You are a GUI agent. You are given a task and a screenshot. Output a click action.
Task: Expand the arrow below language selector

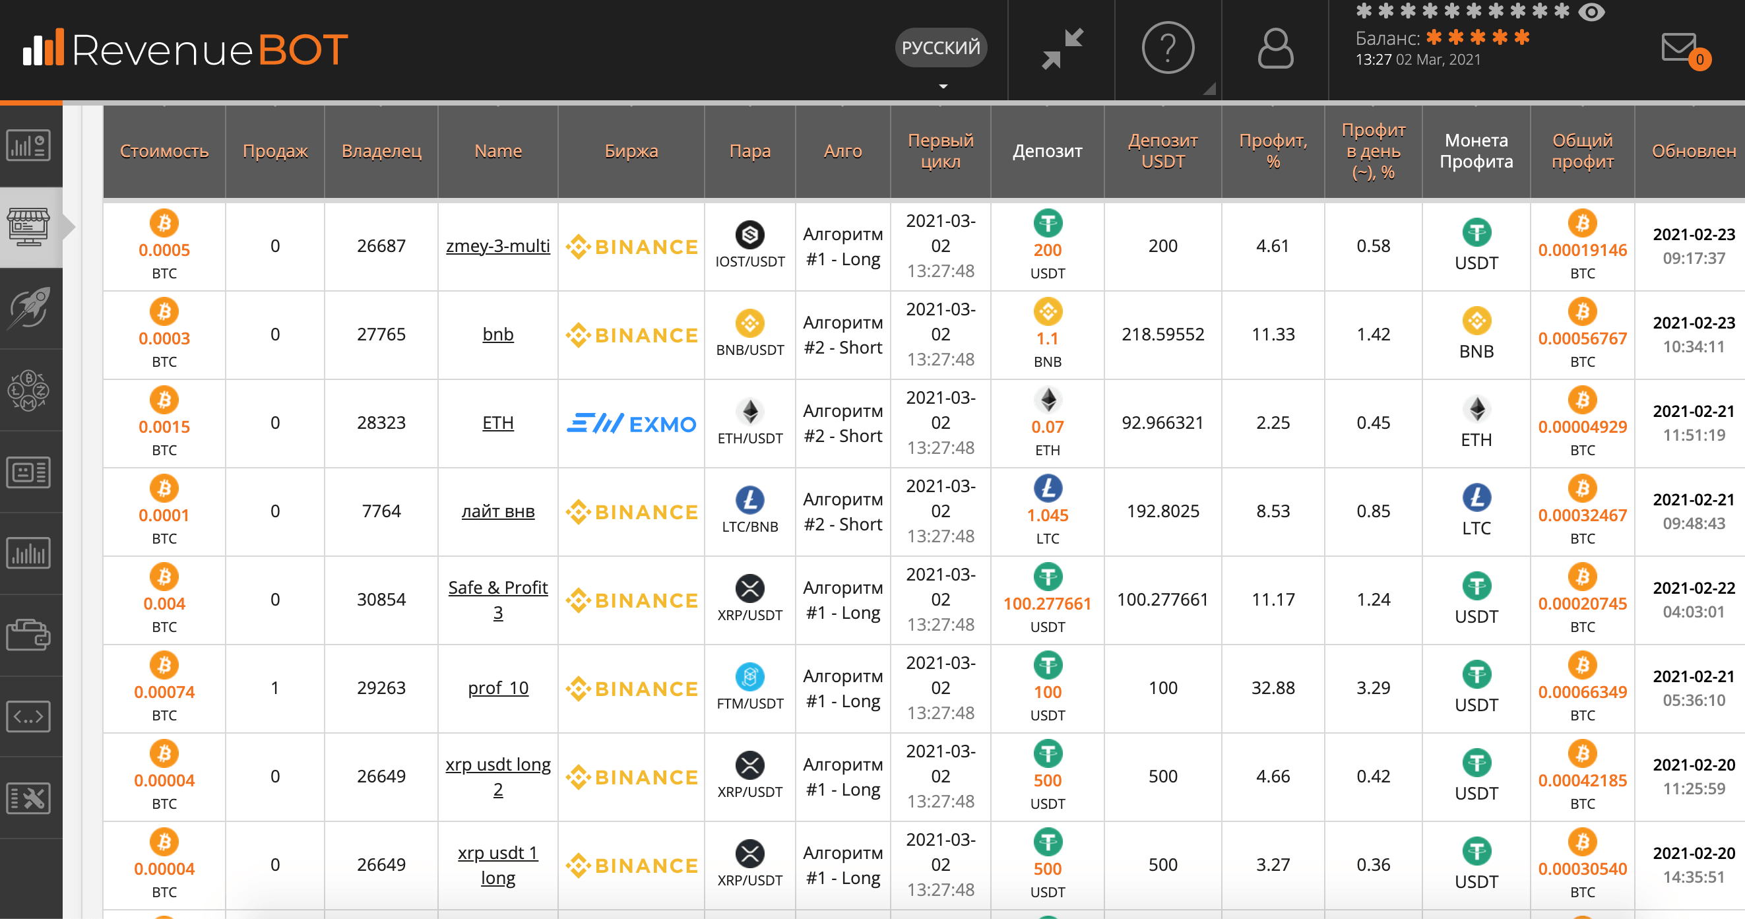click(x=942, y=86)
